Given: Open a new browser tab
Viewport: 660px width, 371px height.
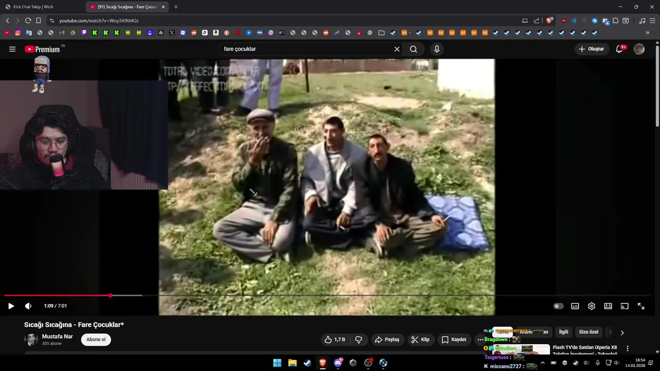Looking at the screenshot, I should coord(176,7).
